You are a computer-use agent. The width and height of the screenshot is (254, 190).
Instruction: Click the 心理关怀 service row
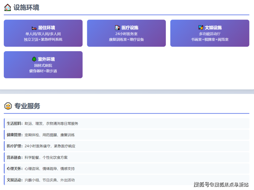click(126, 169)
